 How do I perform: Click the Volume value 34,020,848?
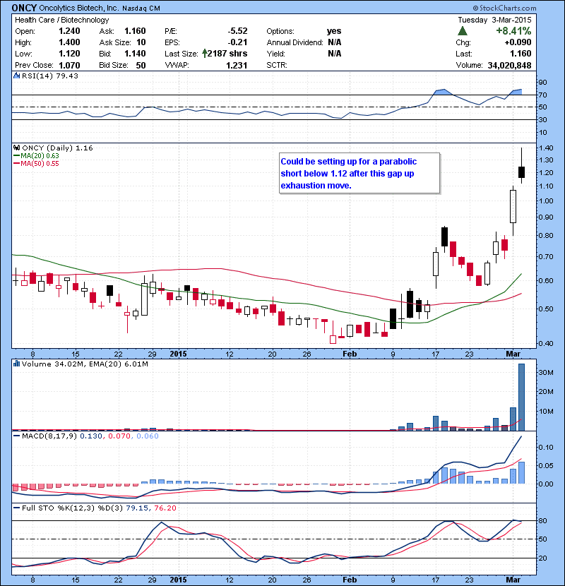pyautogui.click(x=509, y=66)
